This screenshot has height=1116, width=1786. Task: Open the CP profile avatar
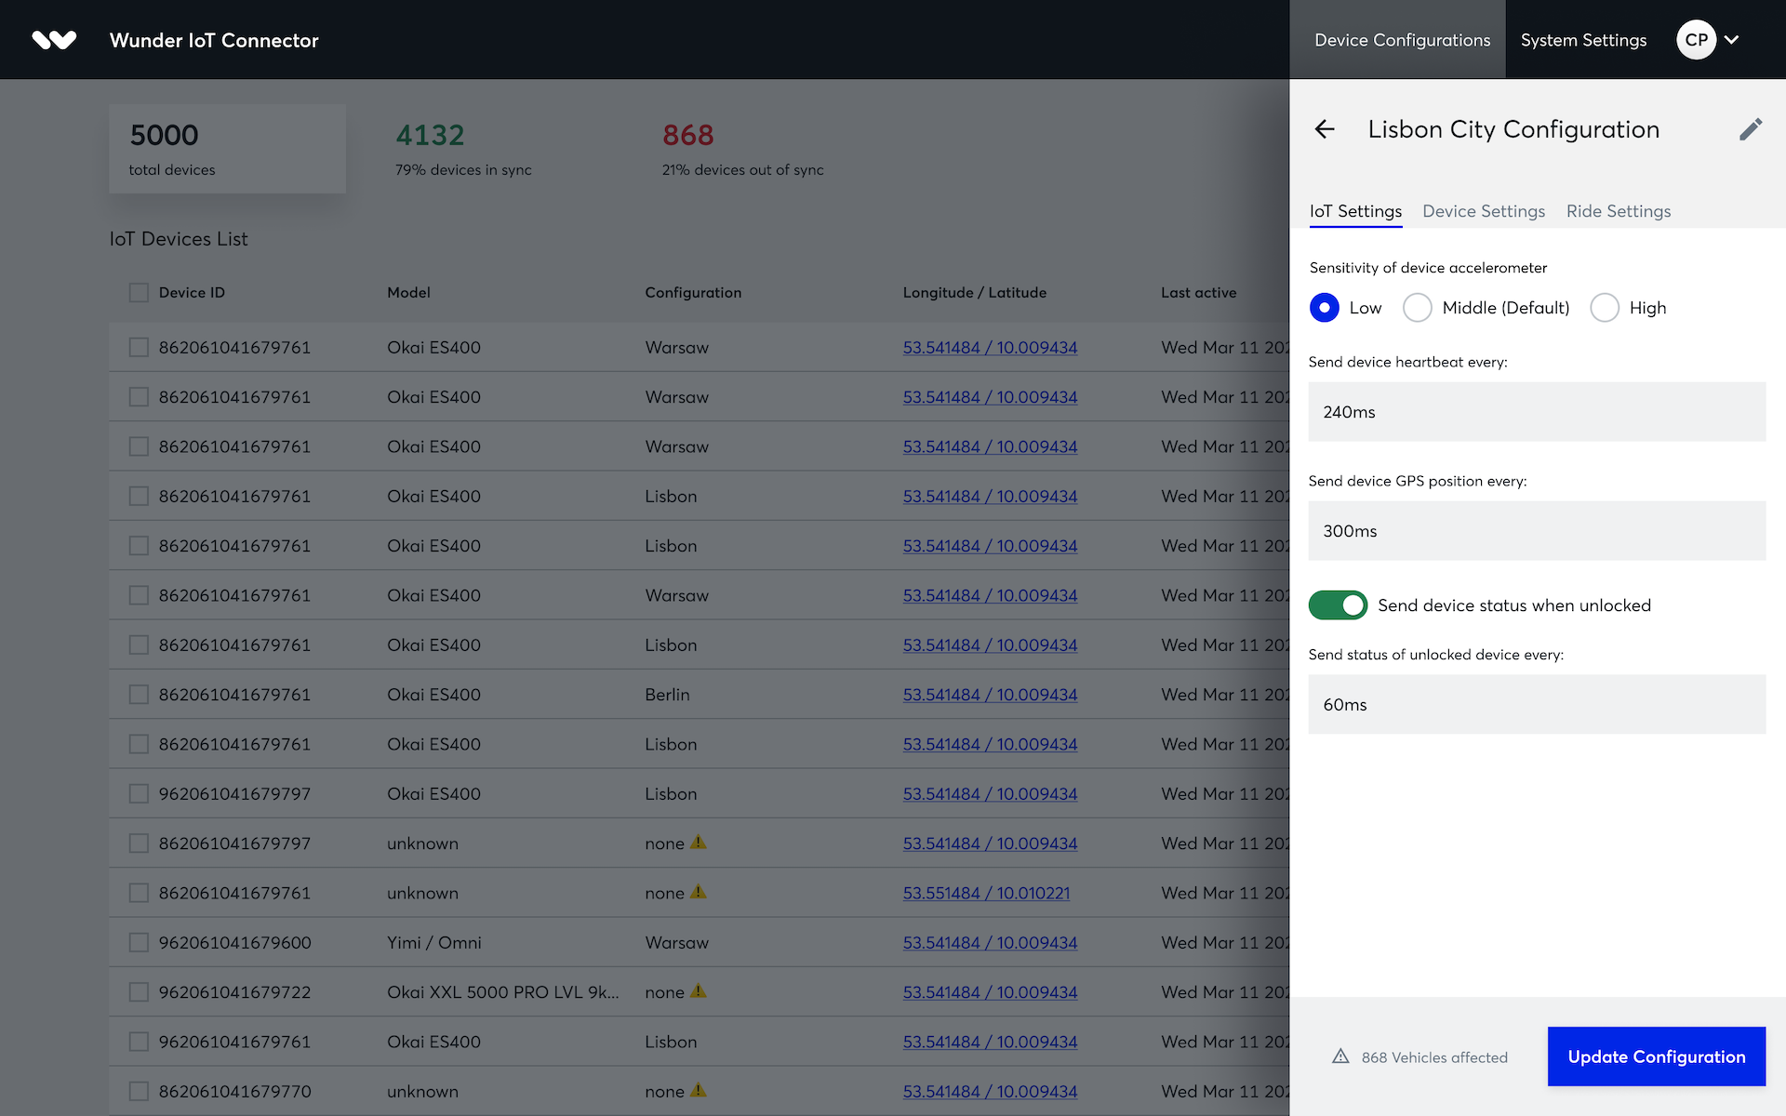click(x=1695, y=39)
